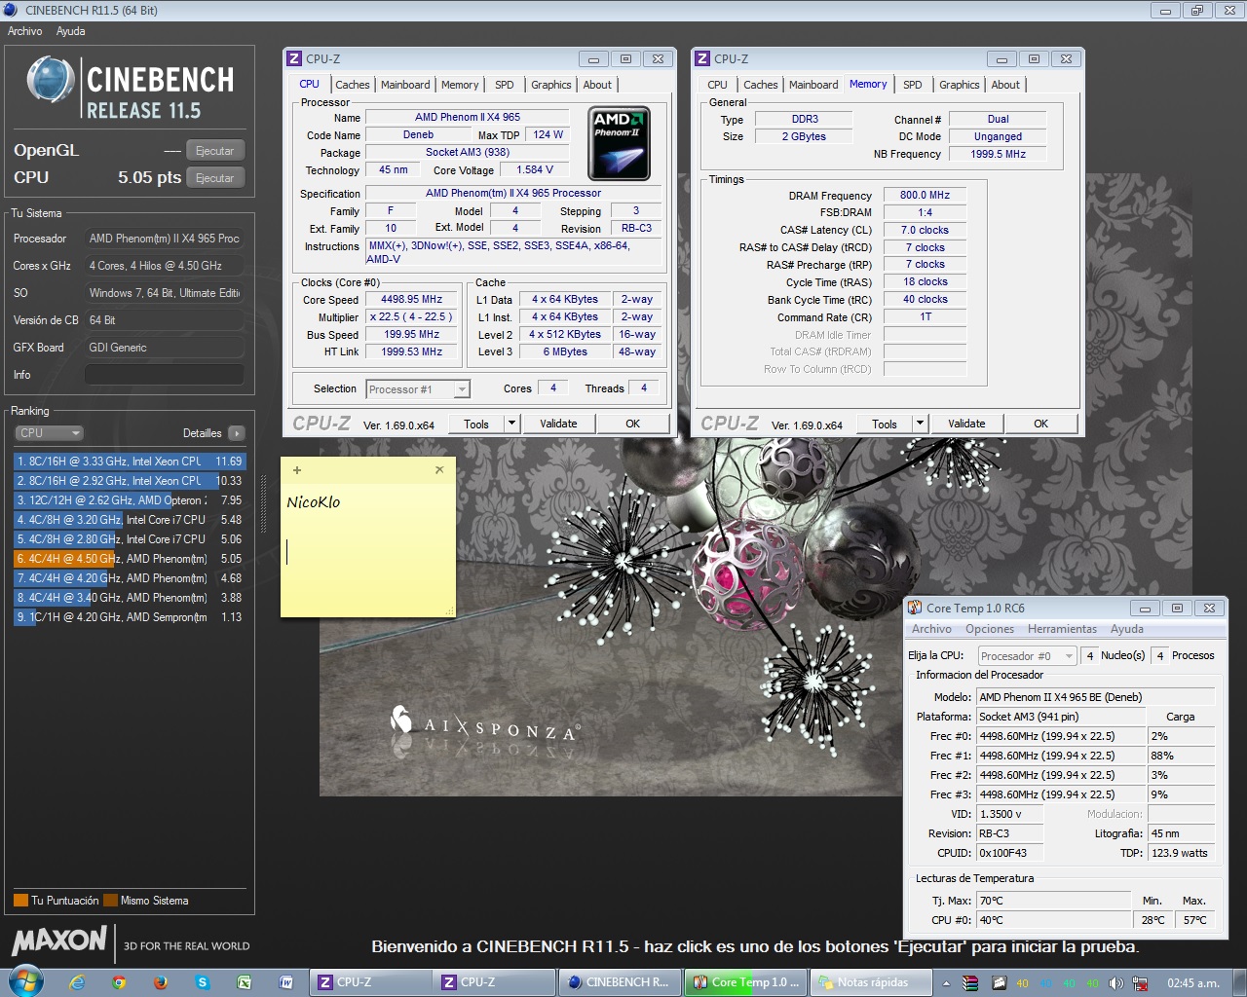Viewport: 1247px width, 997px height.
Task: Run the OpenGL benchmark with Ejecutar
Action: 214,151
